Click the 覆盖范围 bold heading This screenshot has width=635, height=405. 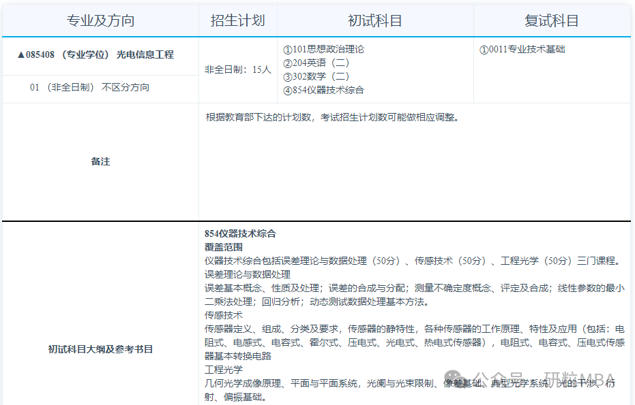(x=224, y=247)
